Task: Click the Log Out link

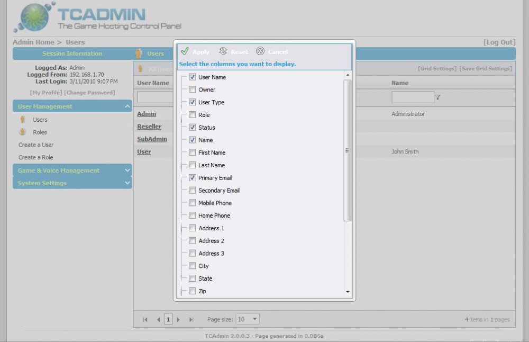Action: (x=499, y=42)
